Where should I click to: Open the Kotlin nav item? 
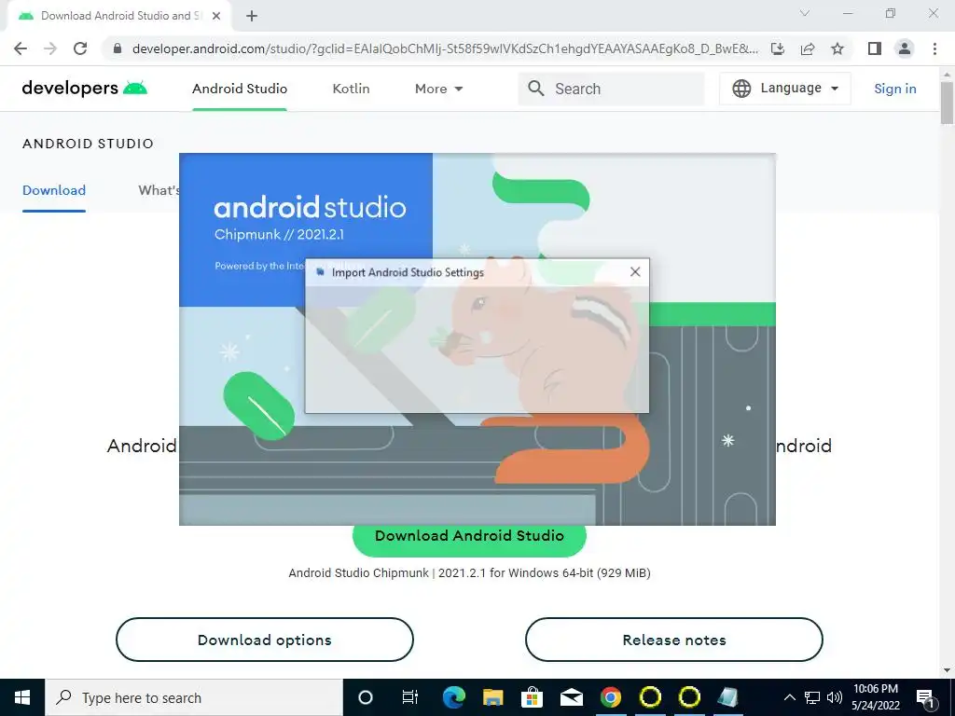pyautogui.click(x=351, y=89)
